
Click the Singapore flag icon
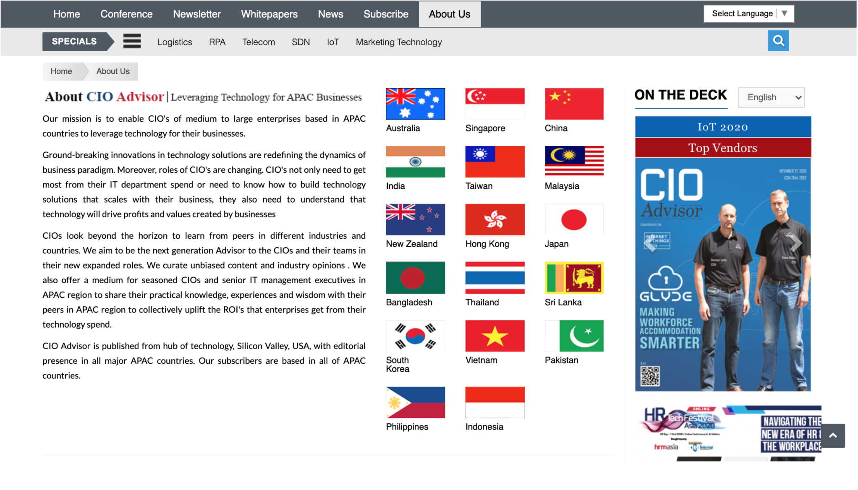click(x=495, y=104)
